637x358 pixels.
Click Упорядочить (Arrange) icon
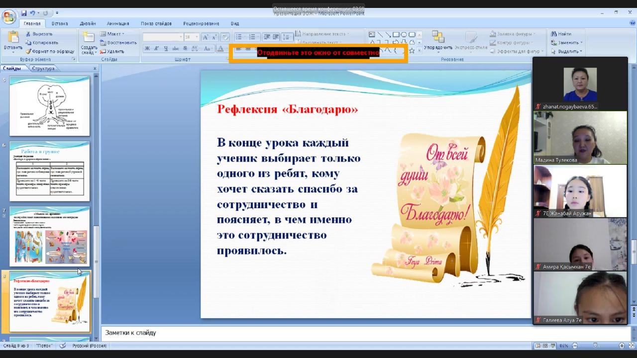438,39
